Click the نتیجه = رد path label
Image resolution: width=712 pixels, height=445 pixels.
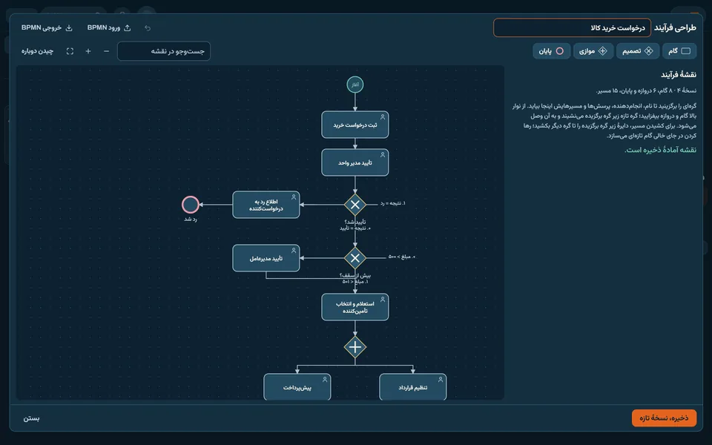click(x=393, y=203)
